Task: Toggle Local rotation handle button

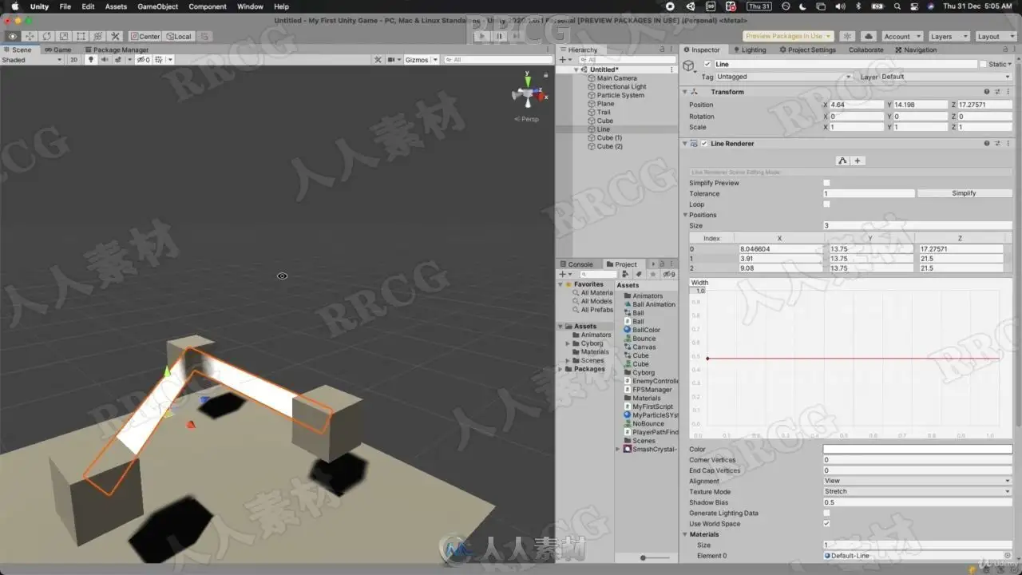Action: tap(179, 36)
